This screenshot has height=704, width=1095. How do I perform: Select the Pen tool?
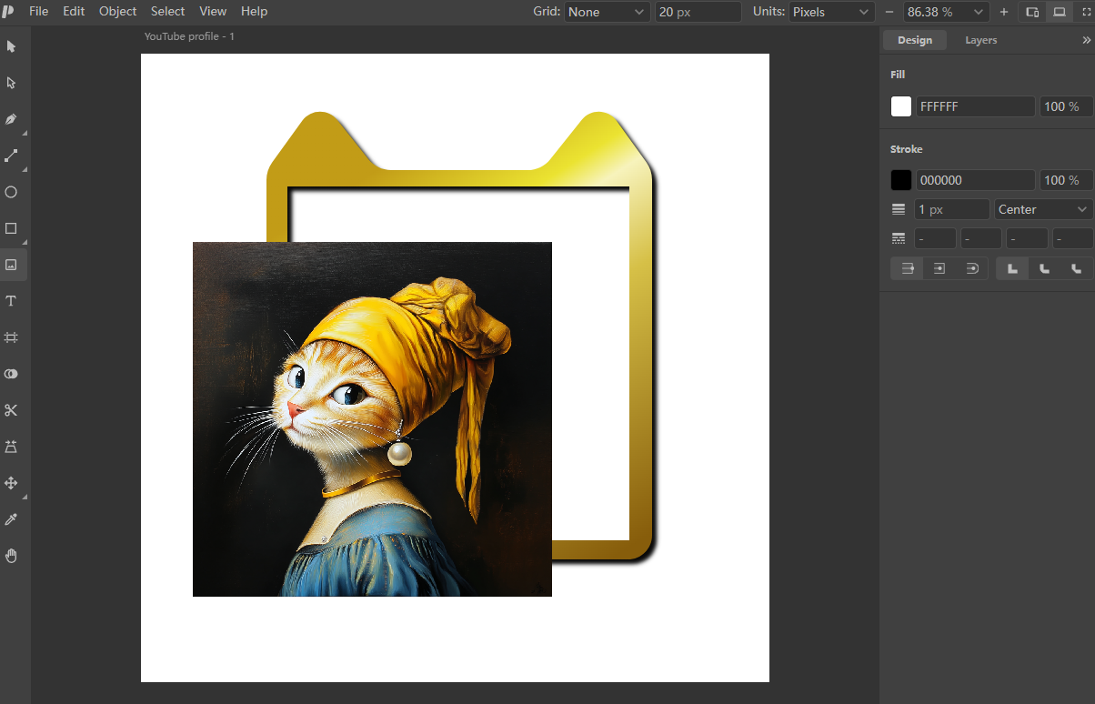coord(11,119)
